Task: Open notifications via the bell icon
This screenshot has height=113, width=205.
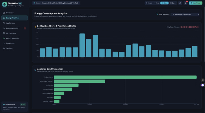Action: click(x=185, y=3)
